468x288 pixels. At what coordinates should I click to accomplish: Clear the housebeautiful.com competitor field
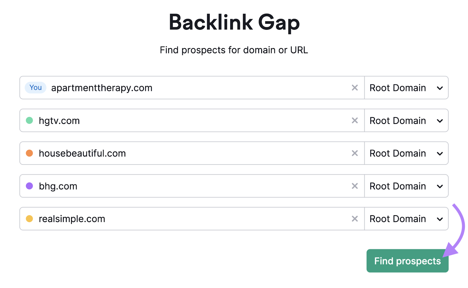tap(355, 153)
